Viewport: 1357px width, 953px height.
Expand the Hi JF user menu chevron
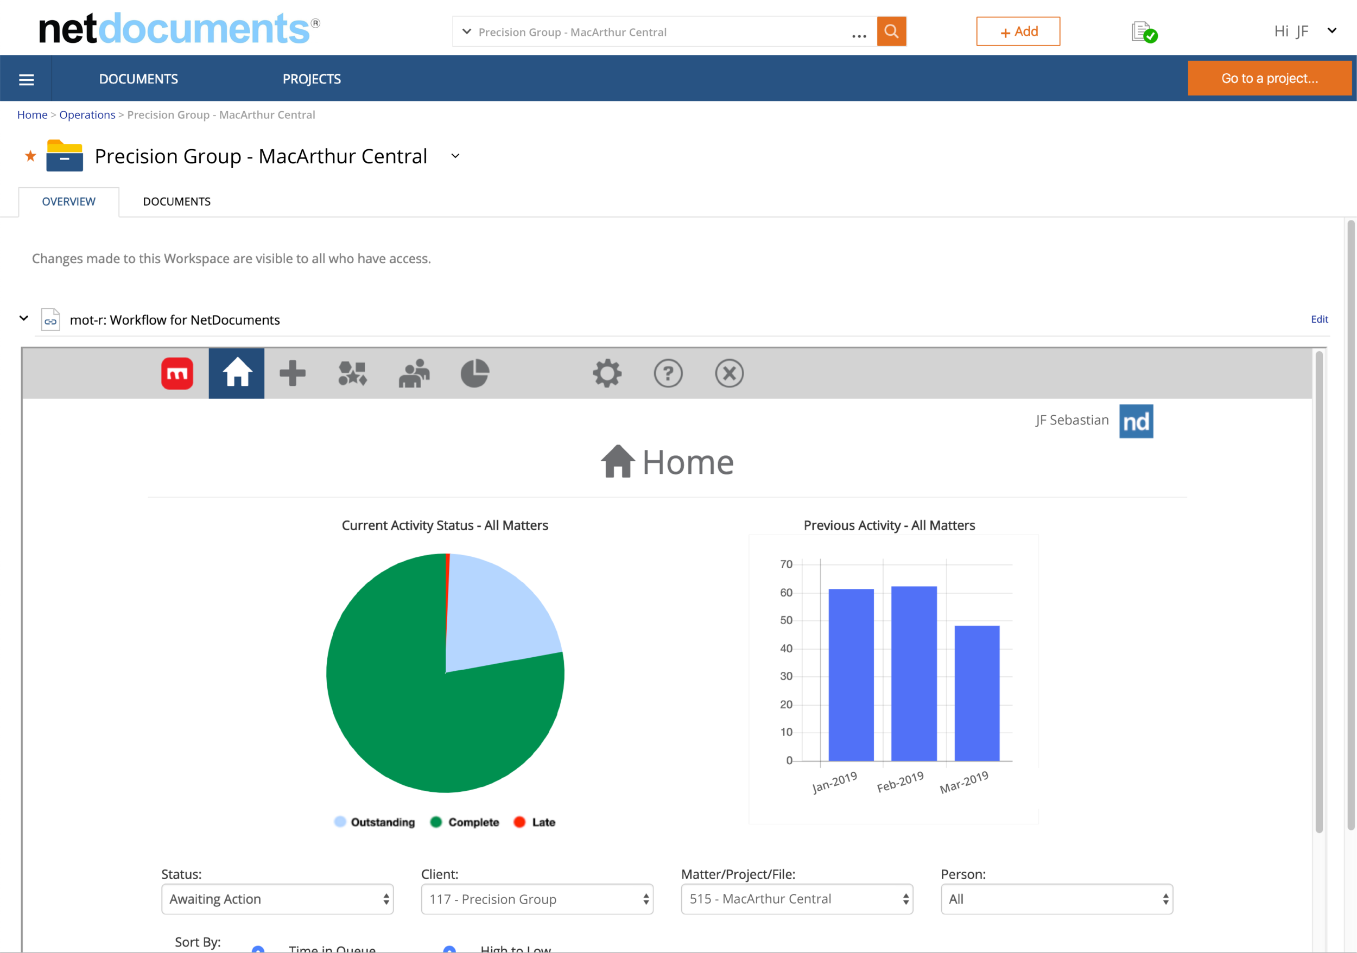1331,31
